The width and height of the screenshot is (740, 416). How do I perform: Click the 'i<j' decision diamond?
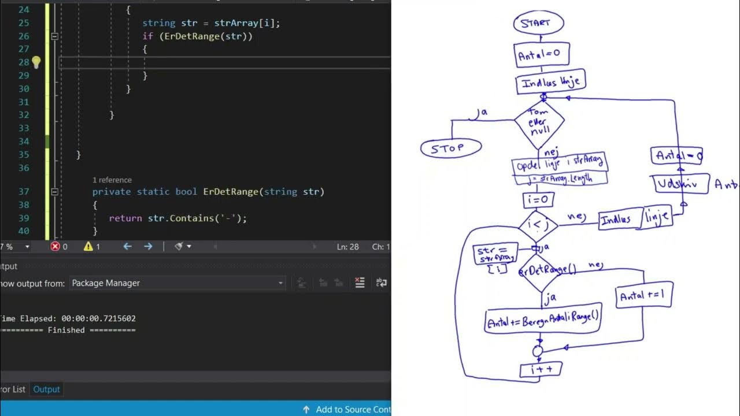(538, 226)
